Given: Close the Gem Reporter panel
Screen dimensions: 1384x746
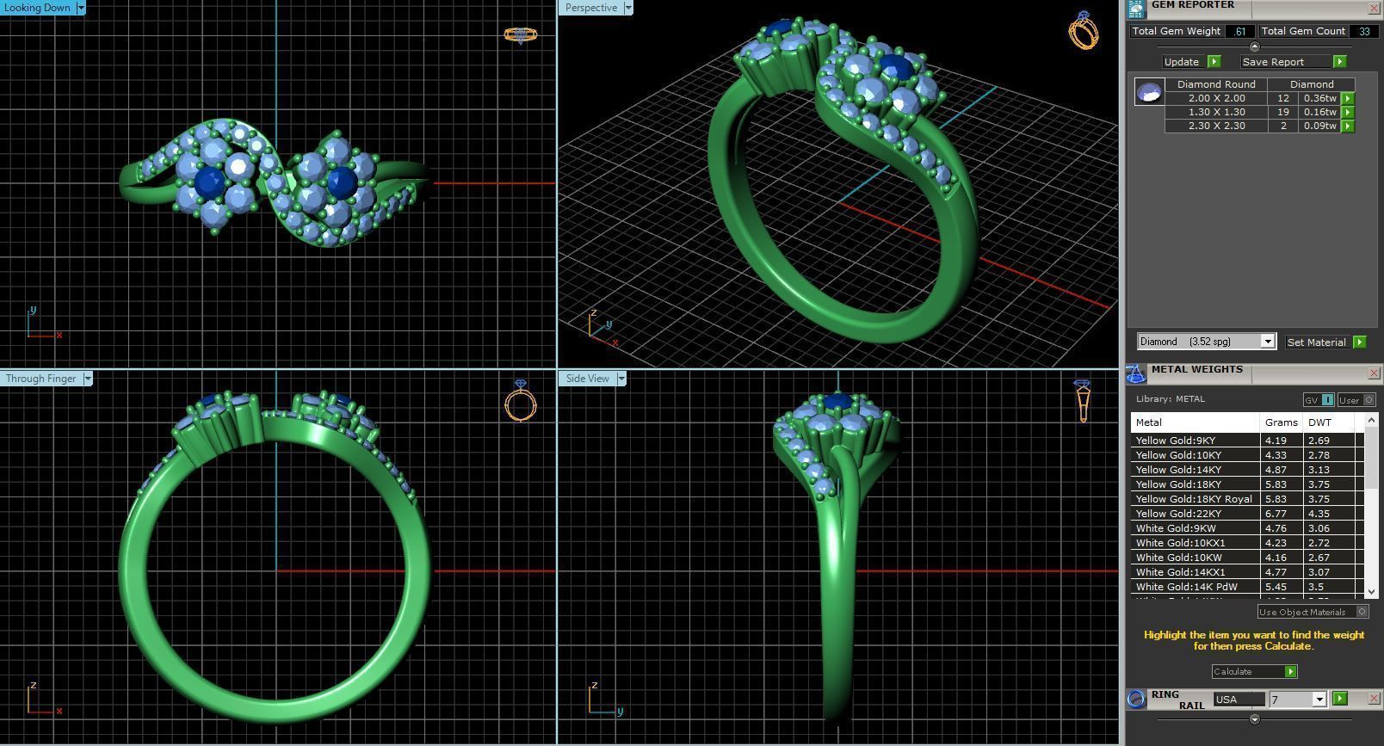Looking at the screenshot, I should coord(1374,8).
